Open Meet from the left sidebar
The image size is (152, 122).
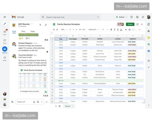point(5,58)
